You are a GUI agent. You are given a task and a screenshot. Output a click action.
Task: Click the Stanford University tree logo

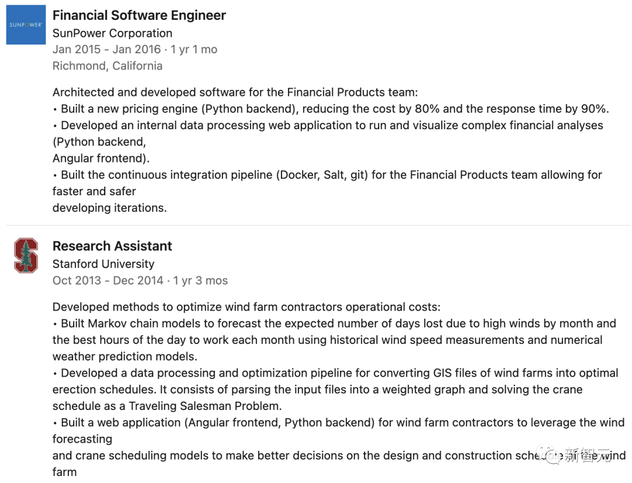coord(26,256)
